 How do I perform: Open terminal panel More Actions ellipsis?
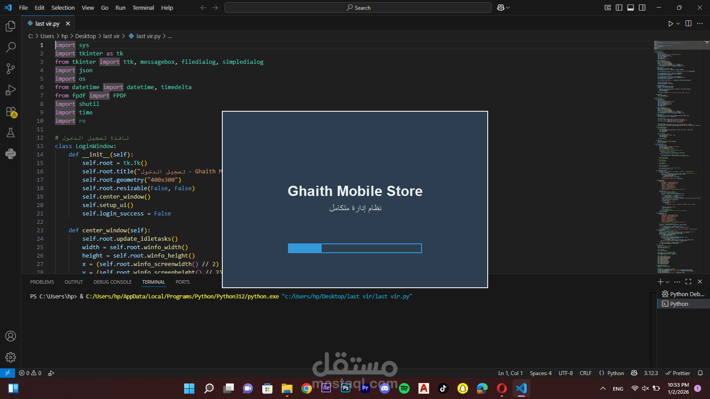tap(677, 282)
